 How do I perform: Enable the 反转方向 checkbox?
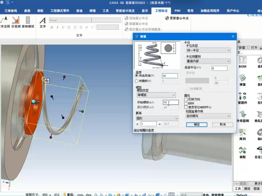[x=186, y=100]
